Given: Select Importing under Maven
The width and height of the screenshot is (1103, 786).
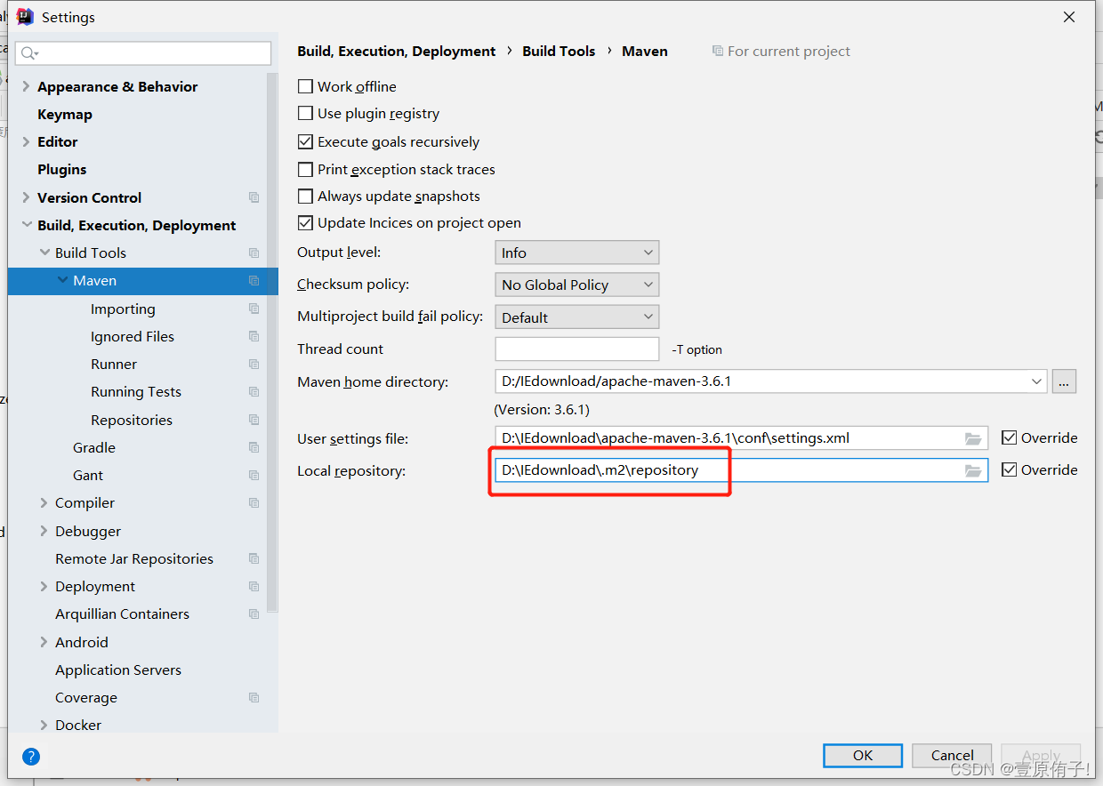Looking at the screenshot, I should [x=123, y=309].
